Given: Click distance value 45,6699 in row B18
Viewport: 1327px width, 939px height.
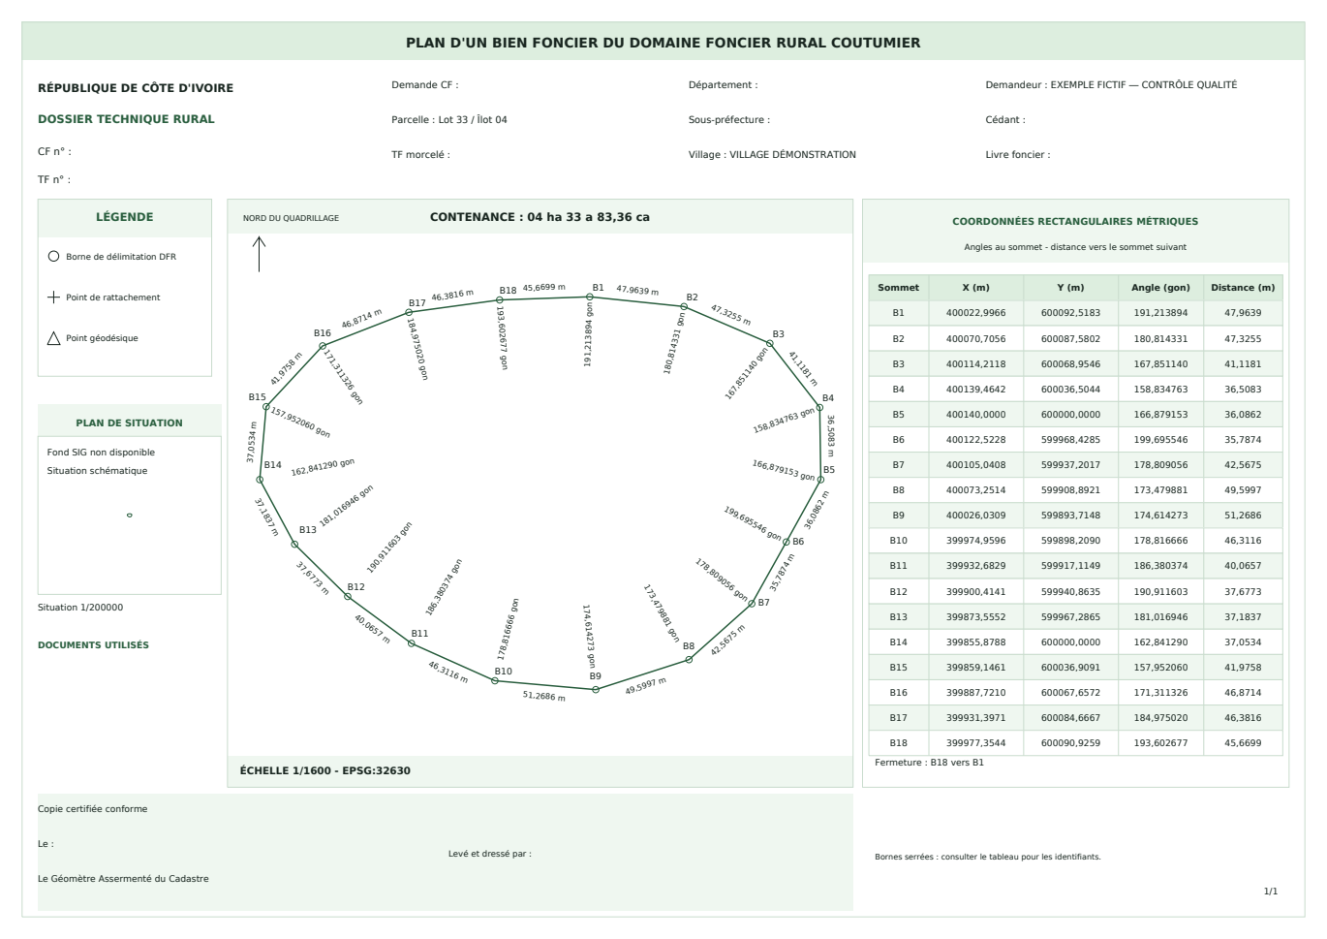Looking at the screenshot, I should coord(1243,743).
